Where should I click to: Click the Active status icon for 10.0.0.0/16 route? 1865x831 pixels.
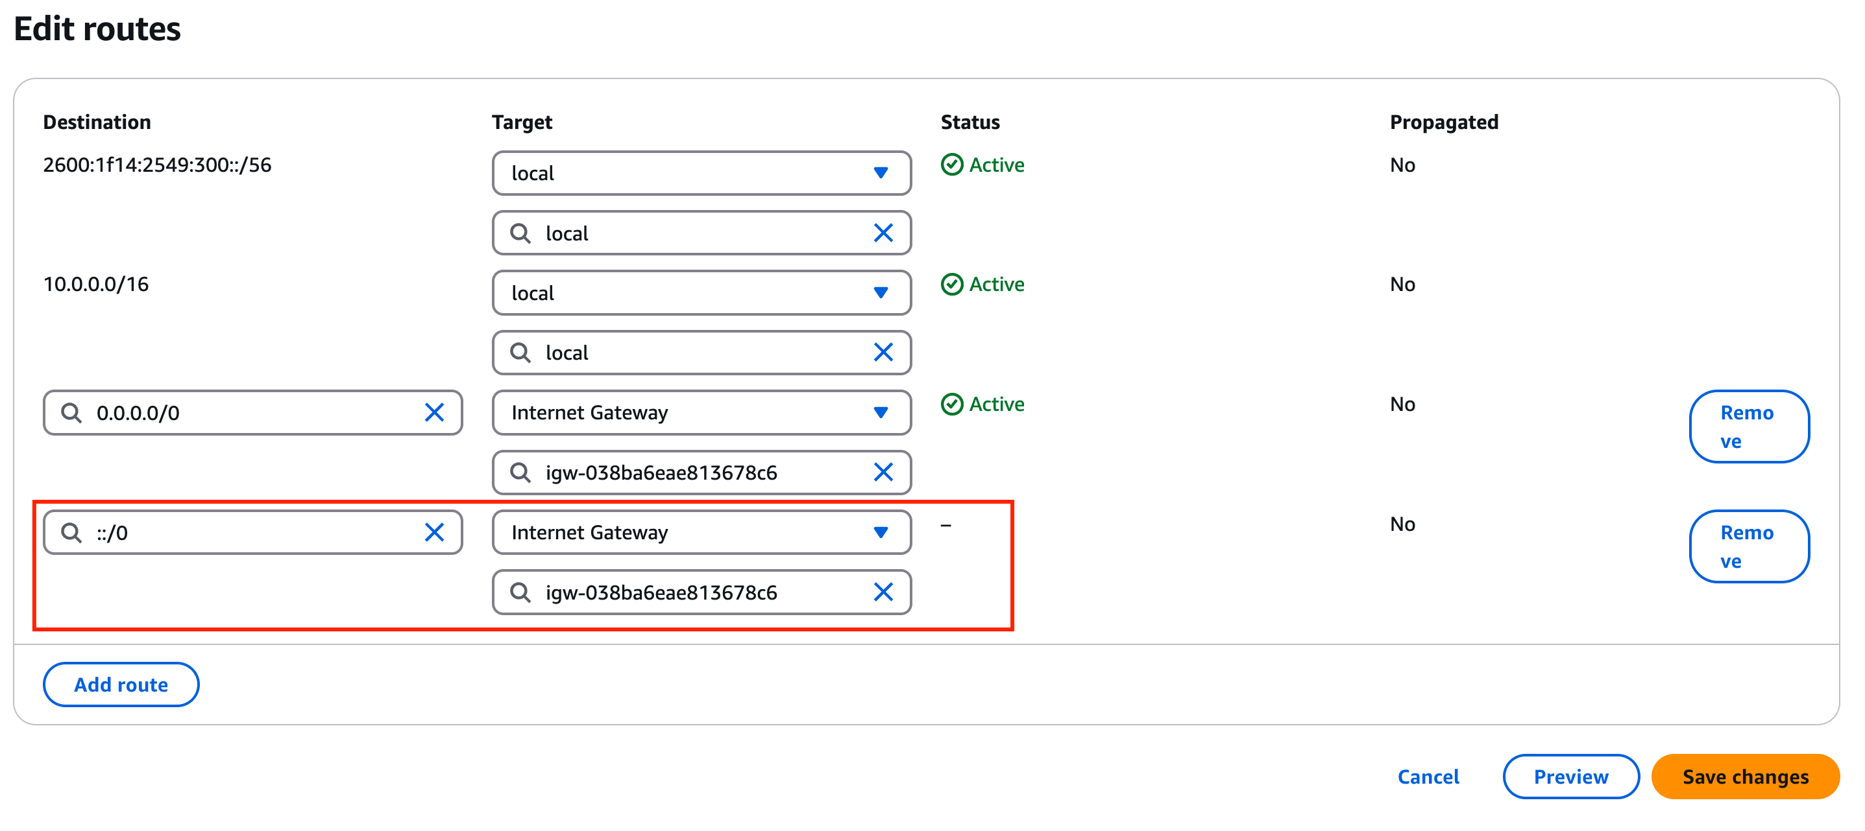(951, 284)
